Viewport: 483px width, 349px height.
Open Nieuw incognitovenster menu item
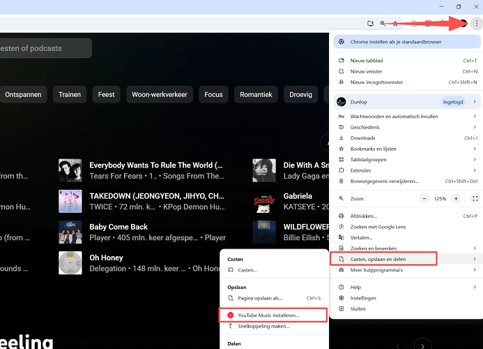[x=407, y=82]
